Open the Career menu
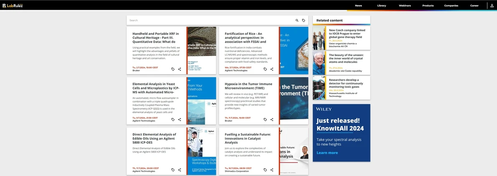The image size is (497, 176). tap(474, 6)
